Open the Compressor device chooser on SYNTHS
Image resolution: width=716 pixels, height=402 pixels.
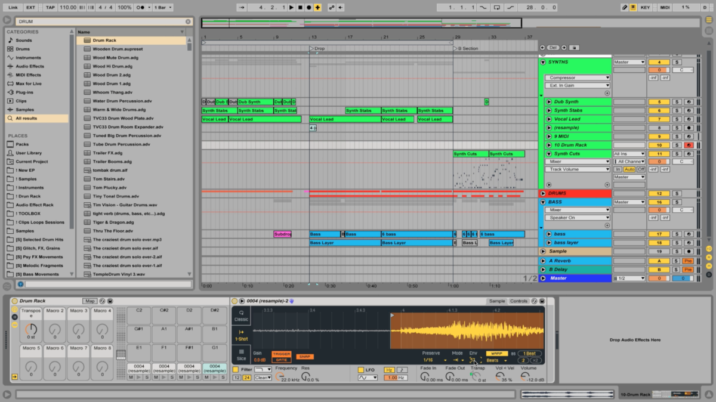pyautogui.click(x=578, y=78)
